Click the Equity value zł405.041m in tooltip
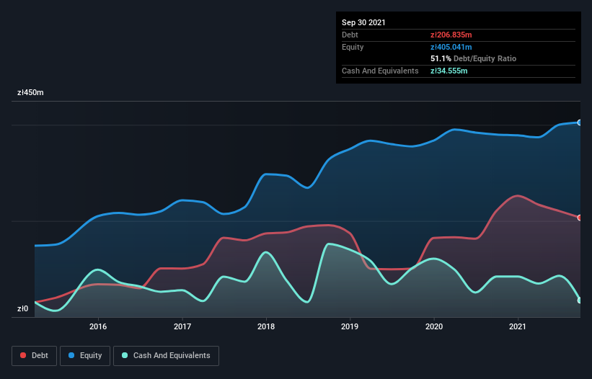Viewport: 592px width, 379px height. coord(451,47)
